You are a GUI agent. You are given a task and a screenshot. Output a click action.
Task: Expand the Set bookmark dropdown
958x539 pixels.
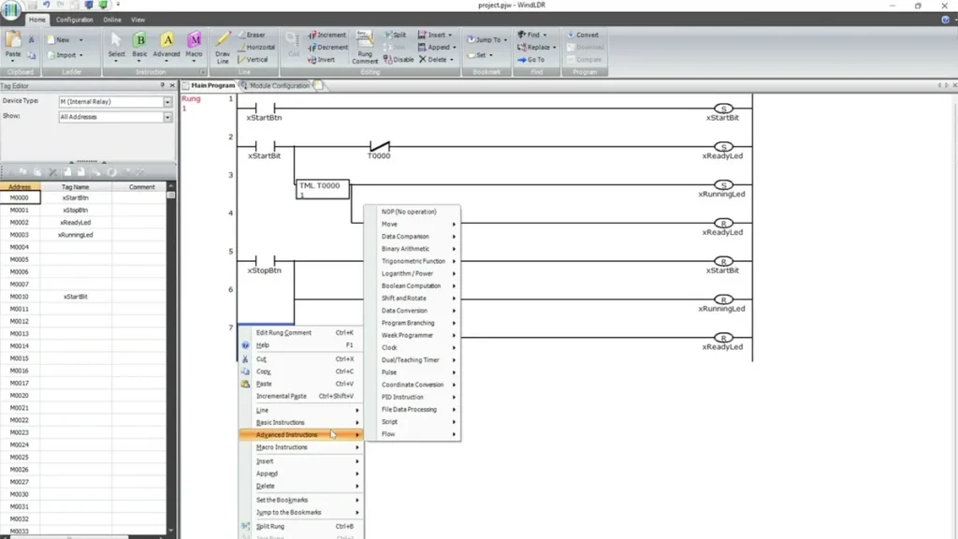490,55
